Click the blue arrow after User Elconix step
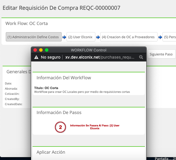 [x=98, y=37]
